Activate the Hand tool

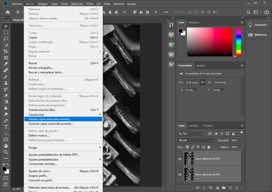(x=6, y=146)
